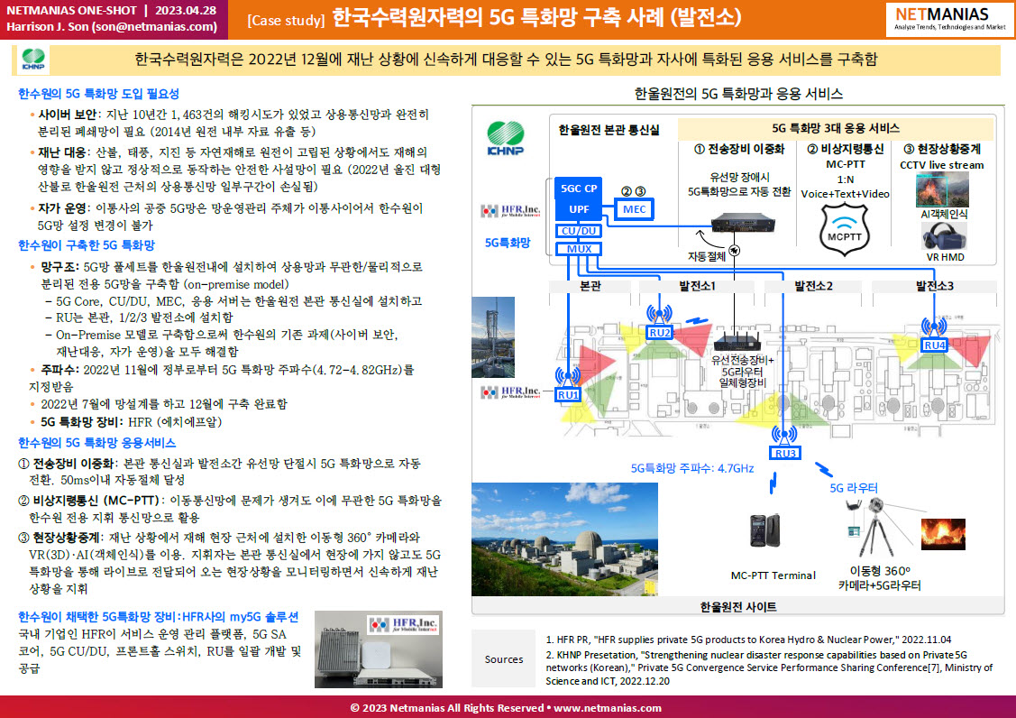Click the diagram title 한울원전의 5G 특화망과 응용 서비스
The width and height of the screenshot is (1016, 718).
[738, 94]
